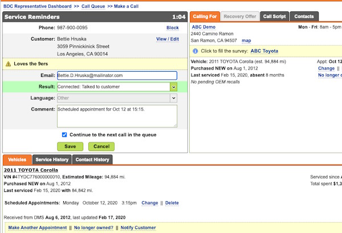Open the Contact History tab
Screen dimensions: 342x233
pyautogui.click(x=92, y=160)
